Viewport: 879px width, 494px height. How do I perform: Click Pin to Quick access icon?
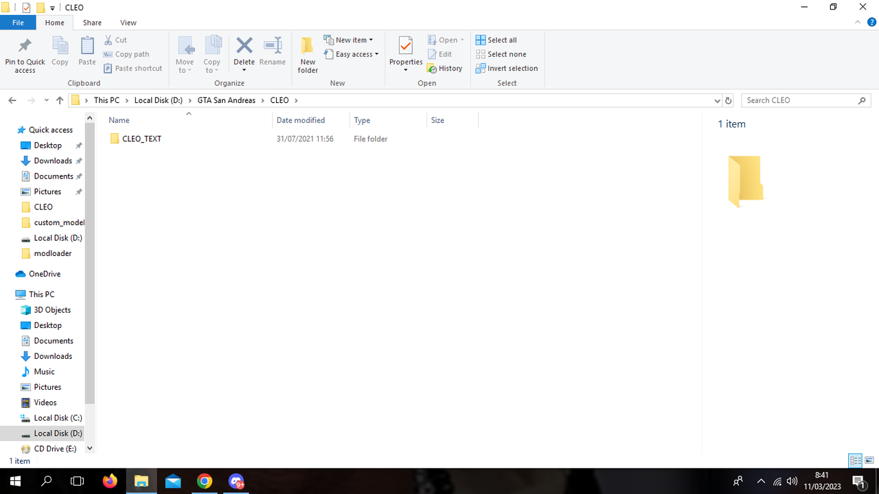click(25, 55)
